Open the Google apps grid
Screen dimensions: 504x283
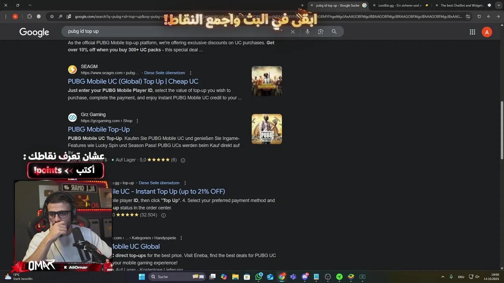(472, 32)
